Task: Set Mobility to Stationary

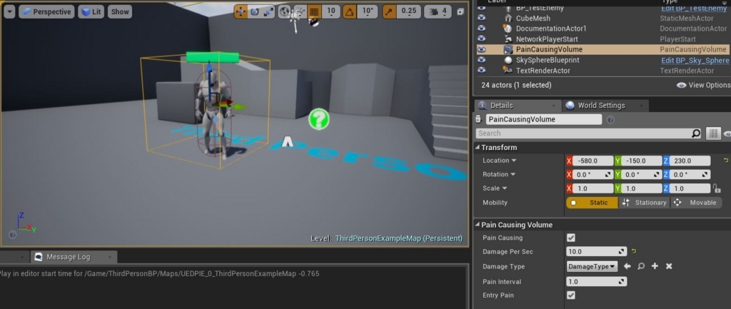Action: tap(645, 203)
